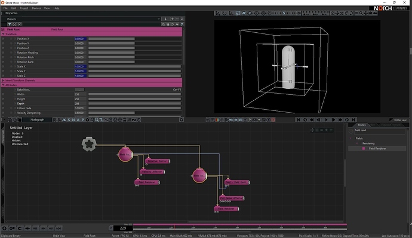Click the Depth value field
The height and width of the screenshot is (238, 412).
[80, 104]
